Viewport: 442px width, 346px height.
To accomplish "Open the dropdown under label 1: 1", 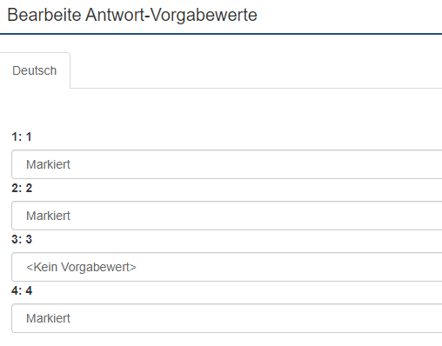I will 227,164.
